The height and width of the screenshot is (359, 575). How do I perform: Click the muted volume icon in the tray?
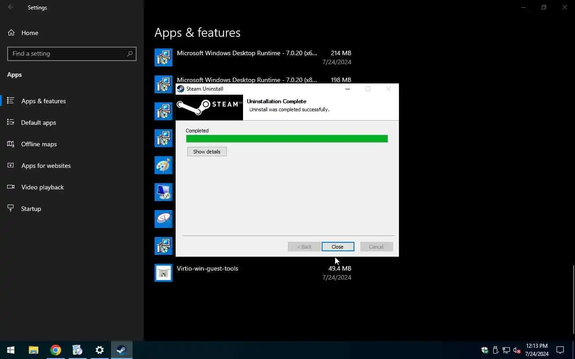517,350
